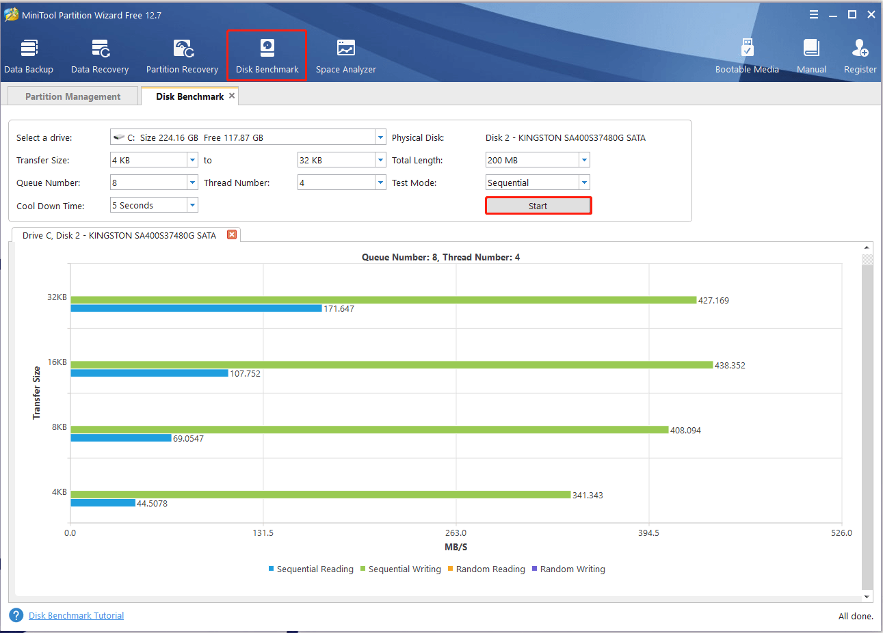Launch the Data Recovery tool
Viewport: 883px width, 633px height.
(x=100, y=56)
